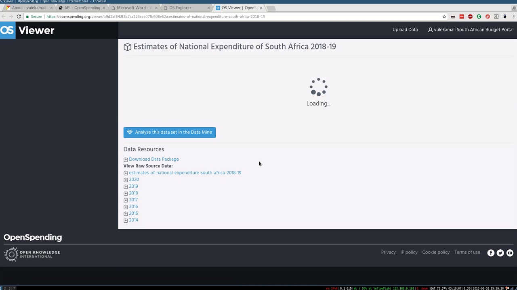Open the 2017 raw source link
The width and height of the screenshot is (517, 290).
point(133,200)
